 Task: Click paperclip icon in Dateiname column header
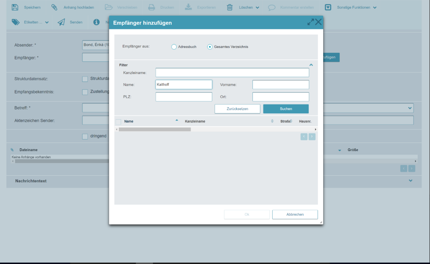(12, 150)
